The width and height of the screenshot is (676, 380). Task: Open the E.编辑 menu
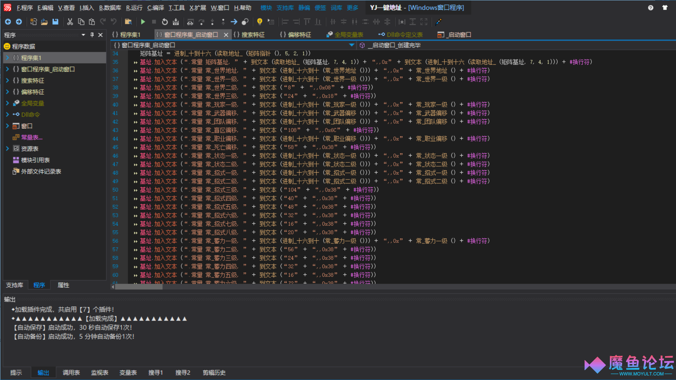(x=45, y=8)
